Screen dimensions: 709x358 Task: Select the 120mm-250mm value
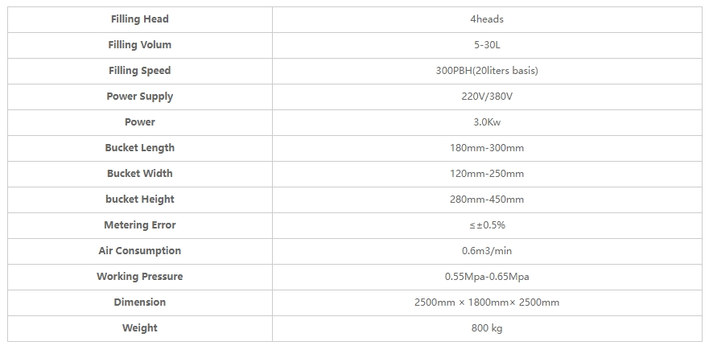487,174
